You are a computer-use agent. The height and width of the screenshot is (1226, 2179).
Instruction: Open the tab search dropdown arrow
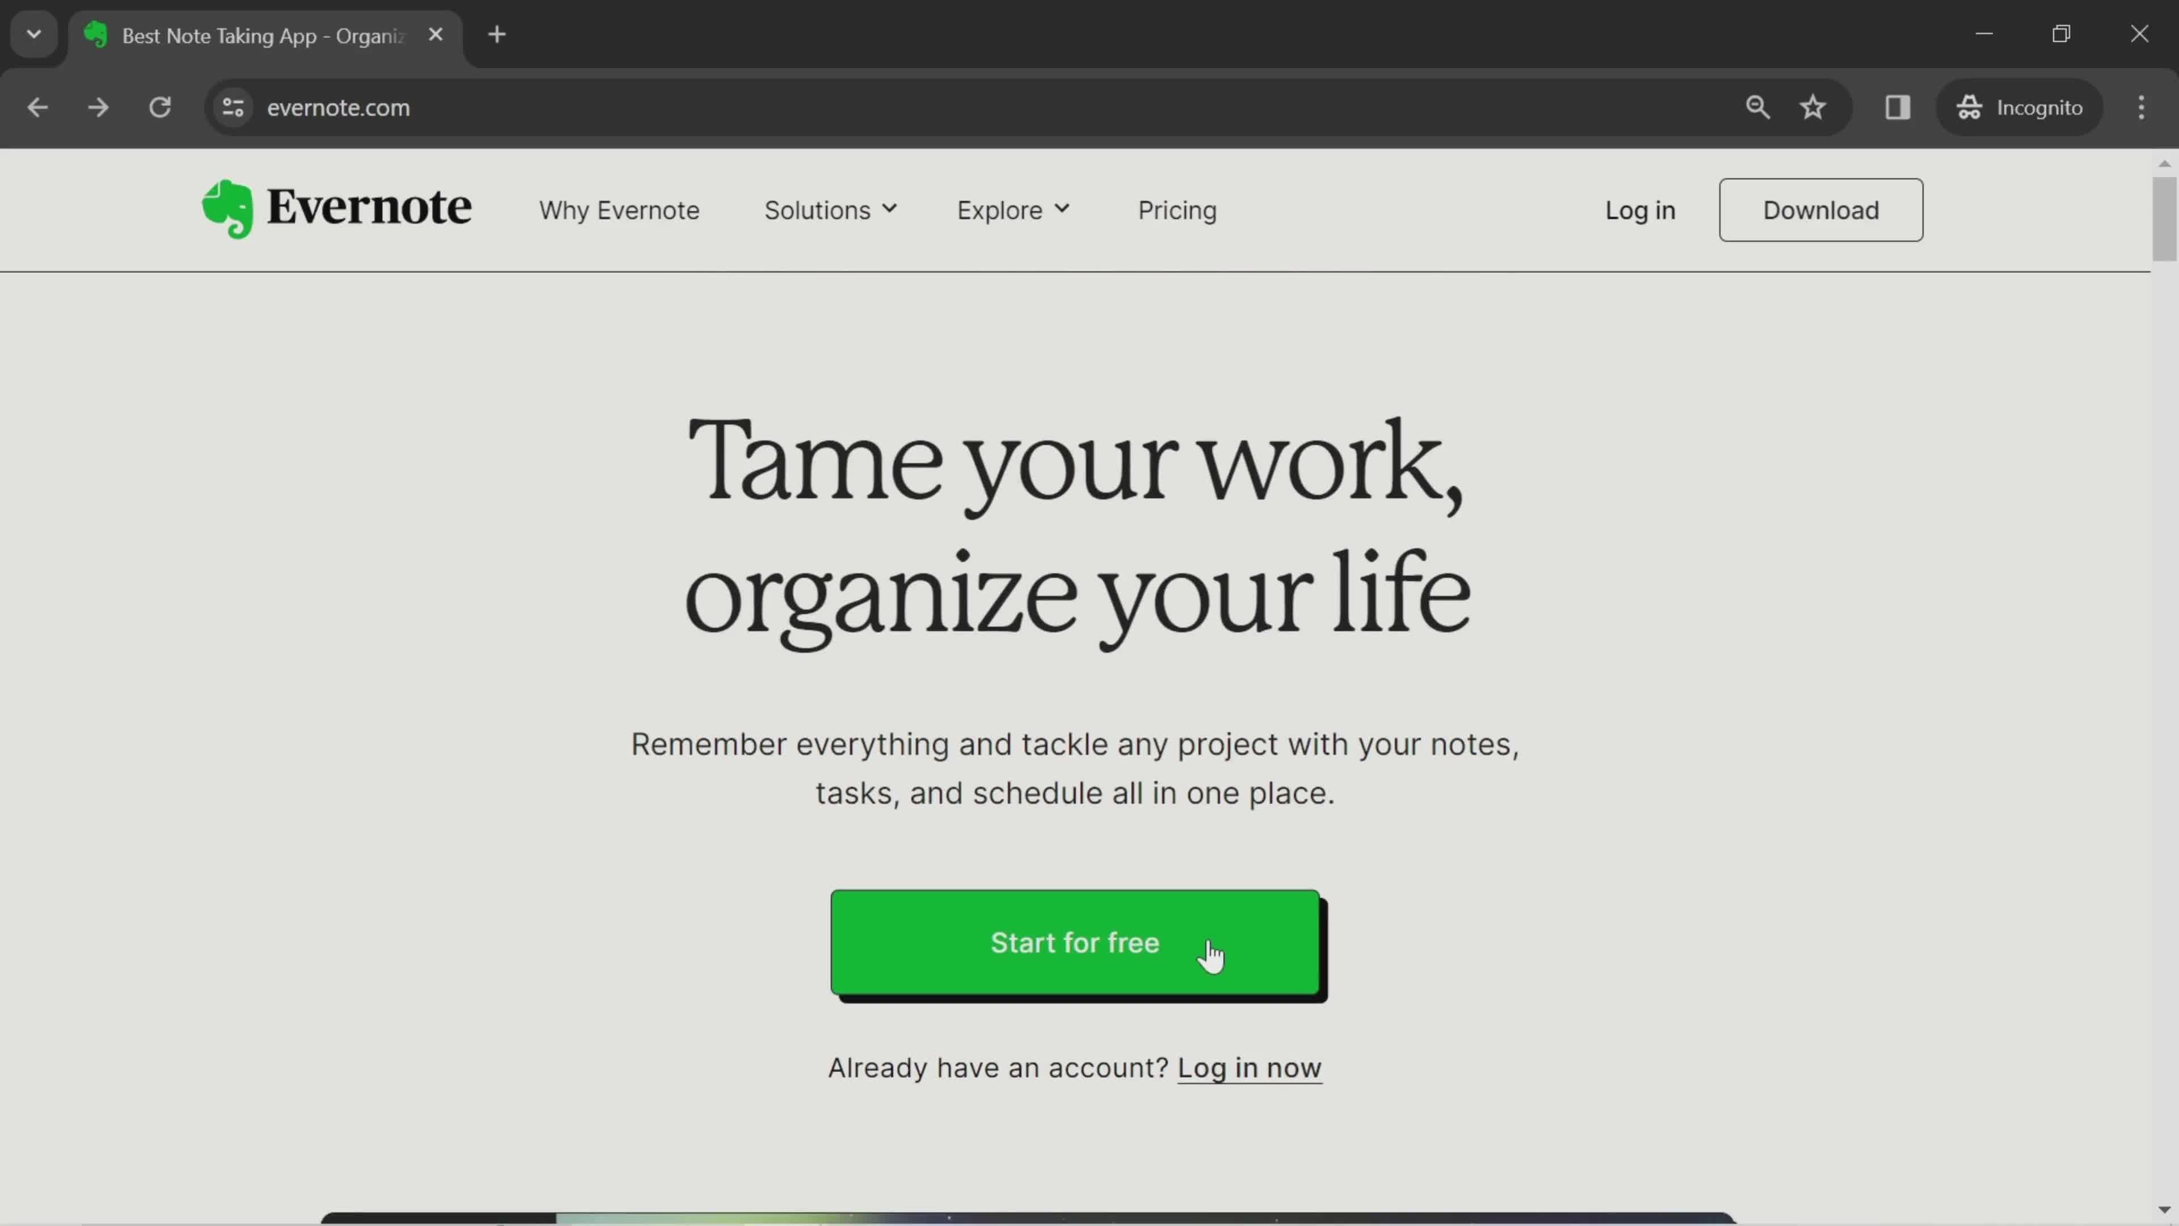(34, 35)
